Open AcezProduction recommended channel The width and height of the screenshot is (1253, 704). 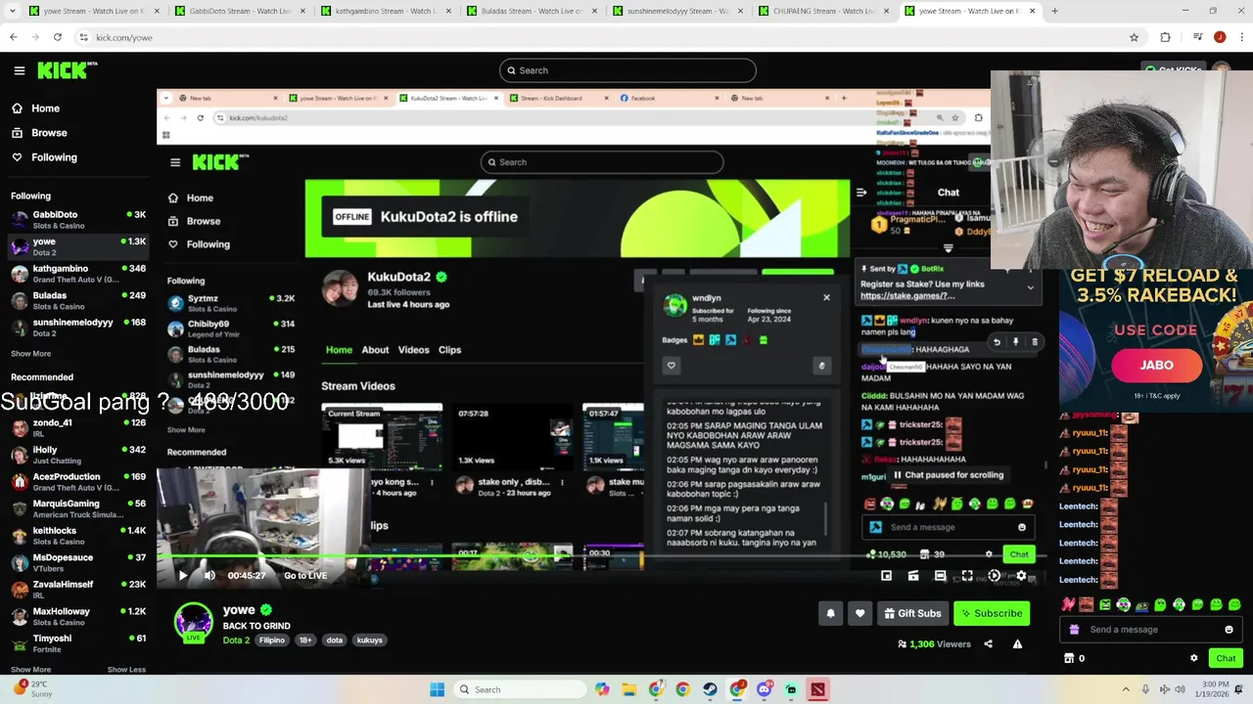pyautogui.click(x=76, y=481)
